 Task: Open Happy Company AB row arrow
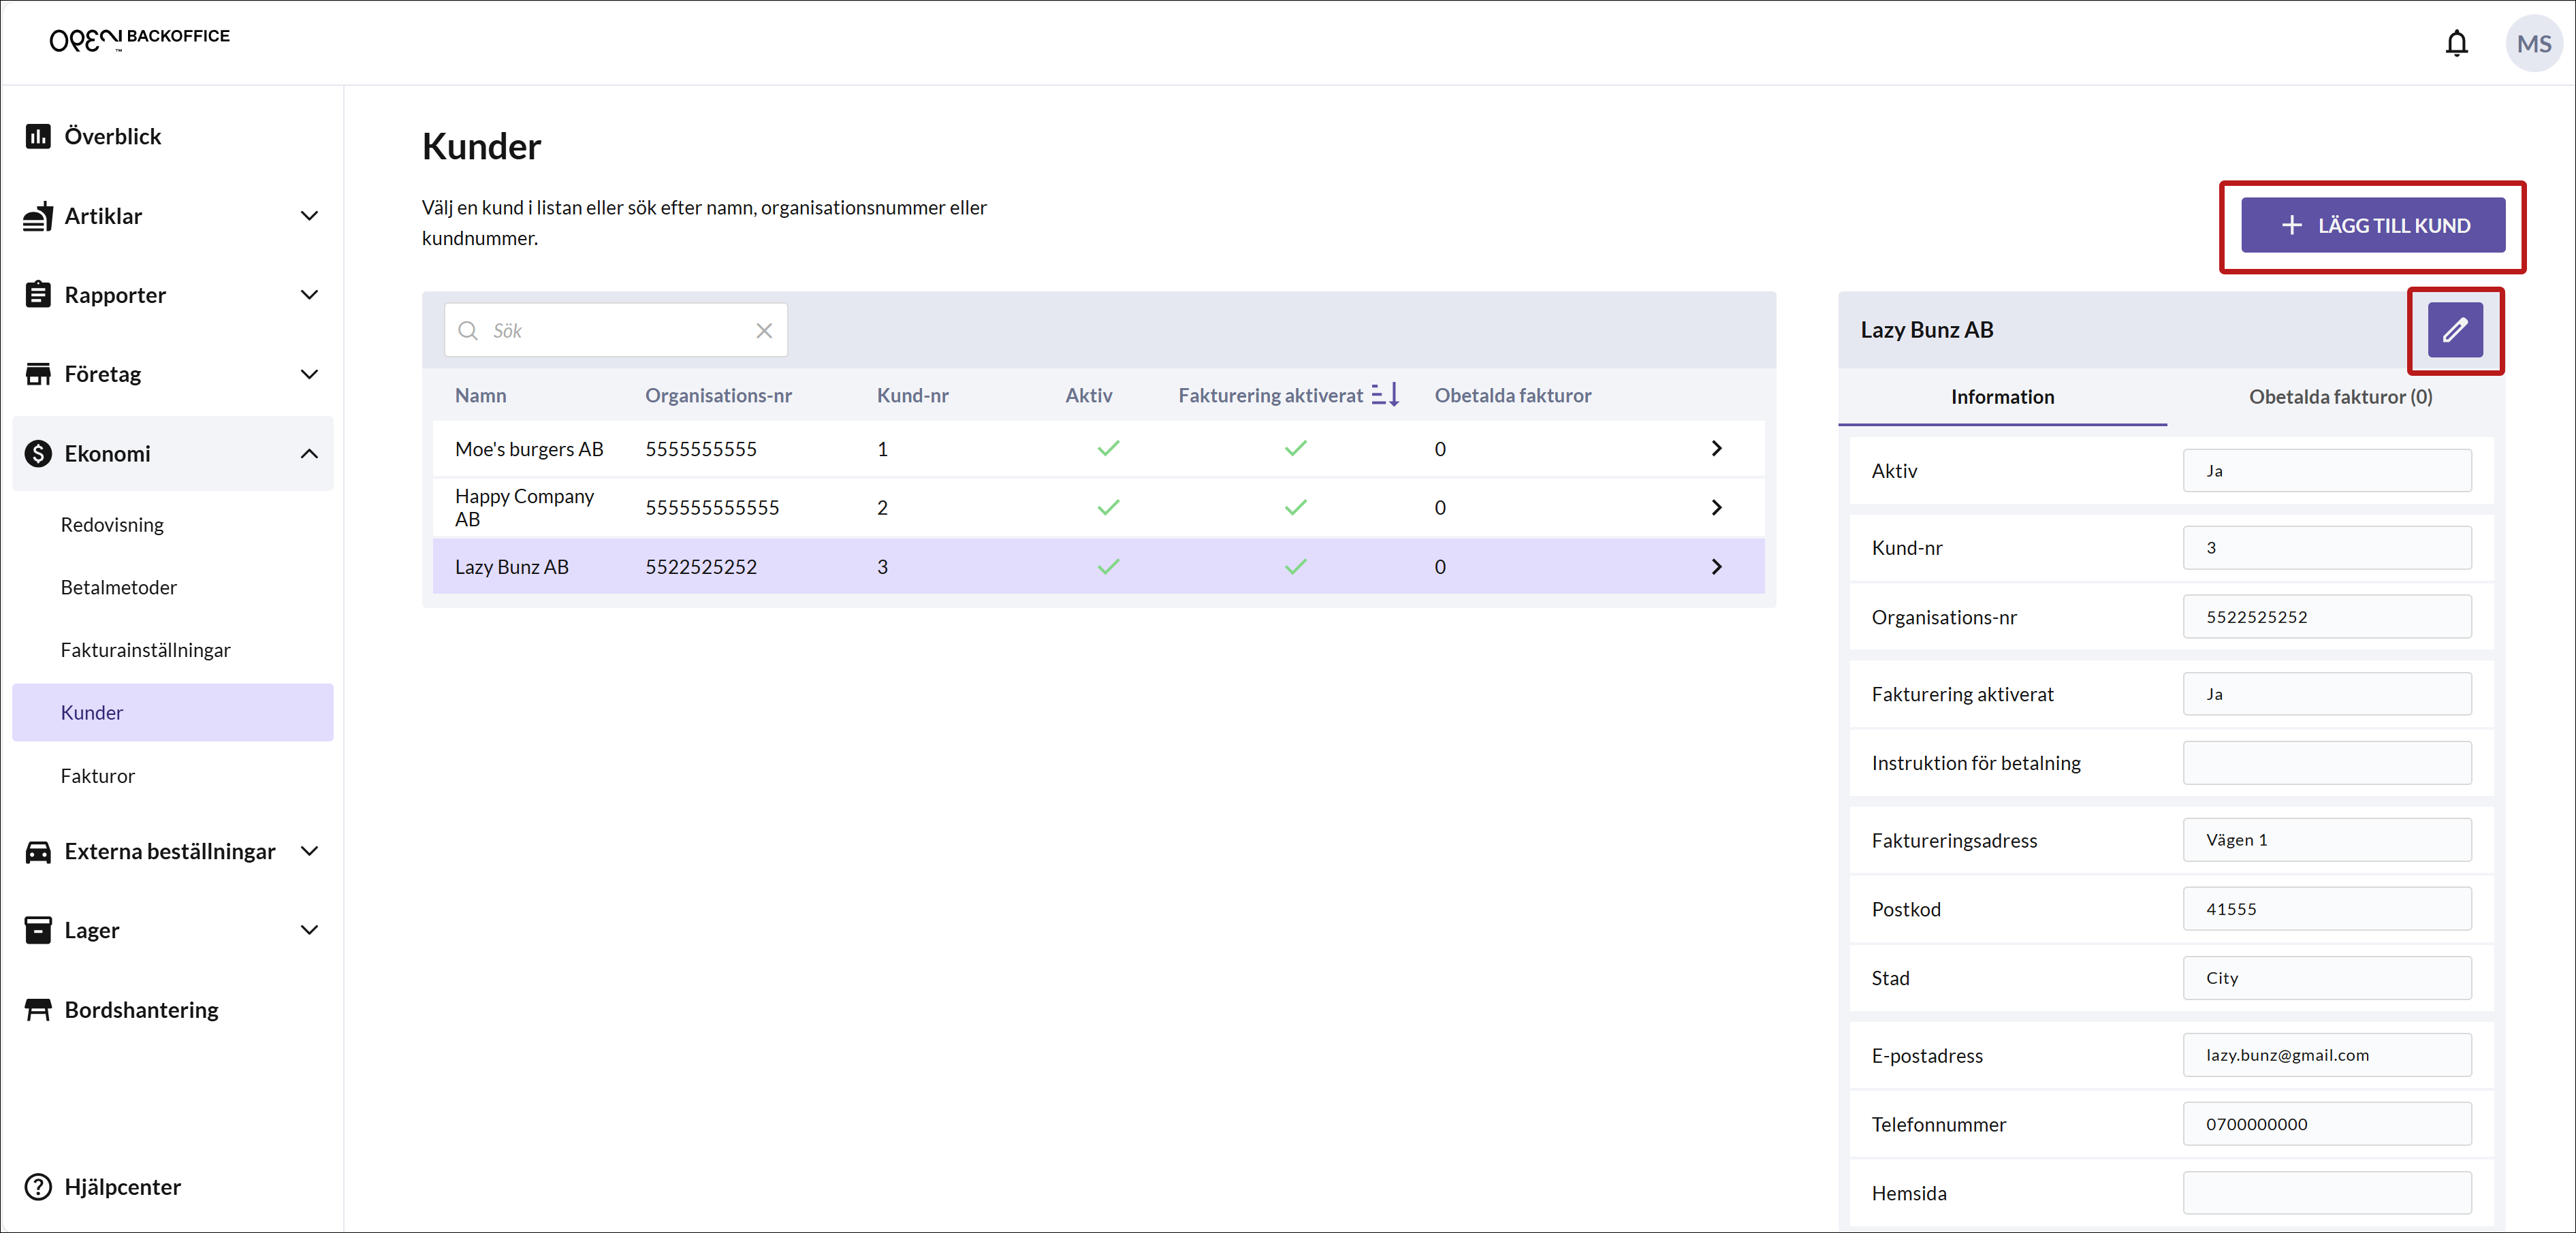(x=1716, y=508)
